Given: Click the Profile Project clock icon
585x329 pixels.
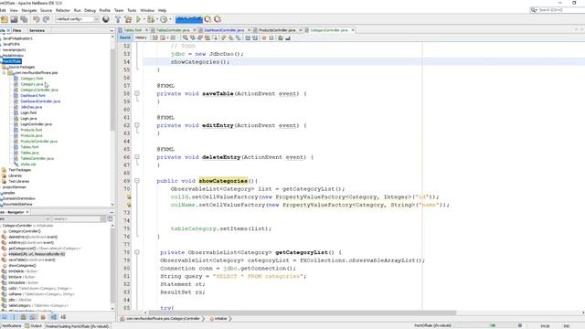Looking at the screenshot, I should (x=164, y=19).
